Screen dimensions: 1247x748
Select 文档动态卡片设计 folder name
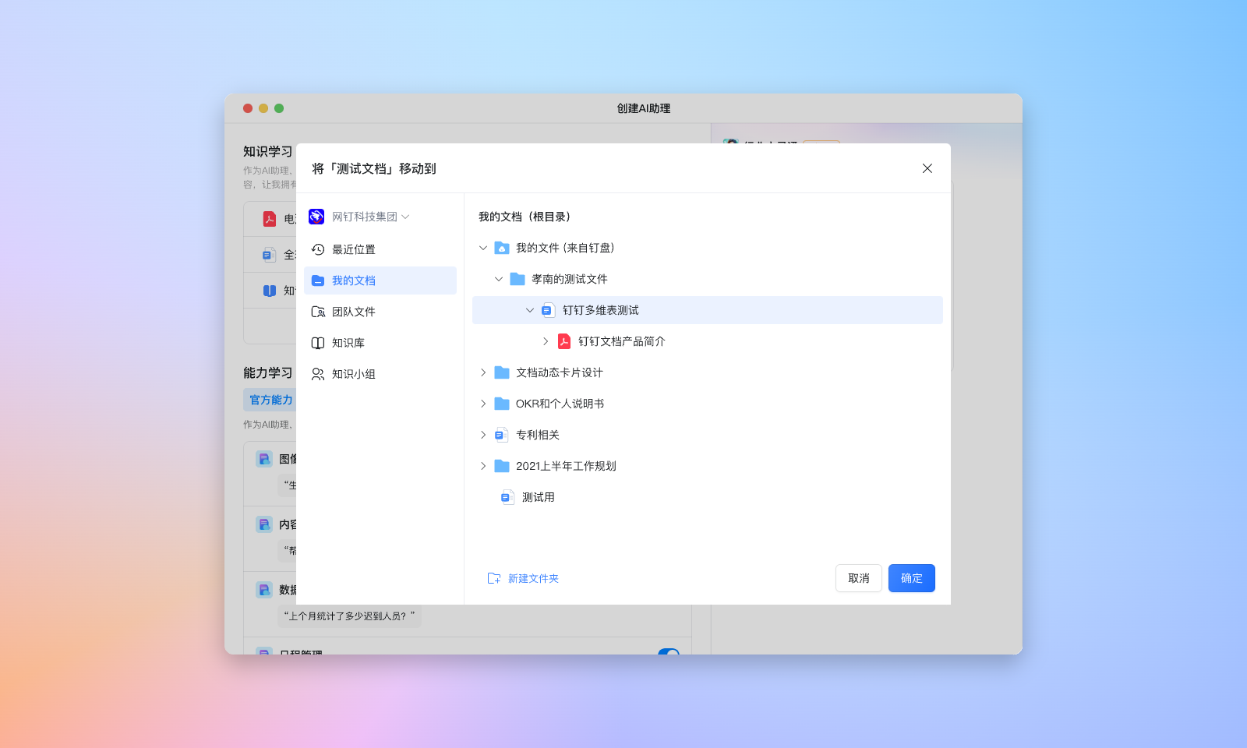[560, 372]
